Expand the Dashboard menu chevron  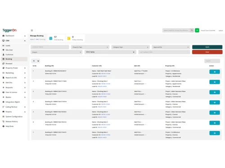click(x=25, y=36)
